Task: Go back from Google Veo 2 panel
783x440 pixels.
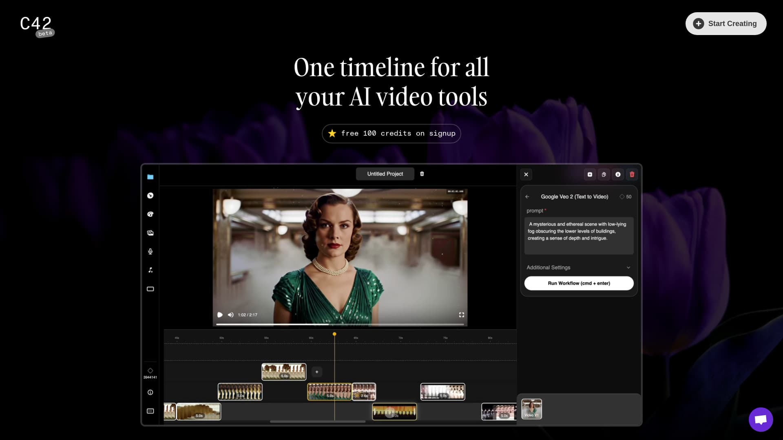Action: [x=527, y=197]
